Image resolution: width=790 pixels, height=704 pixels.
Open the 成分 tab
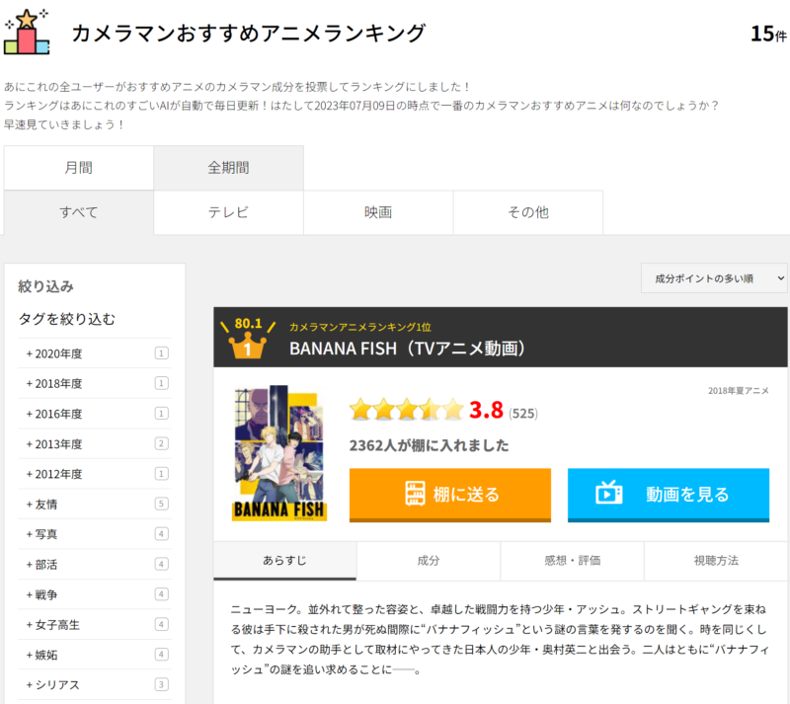[429, 561]
